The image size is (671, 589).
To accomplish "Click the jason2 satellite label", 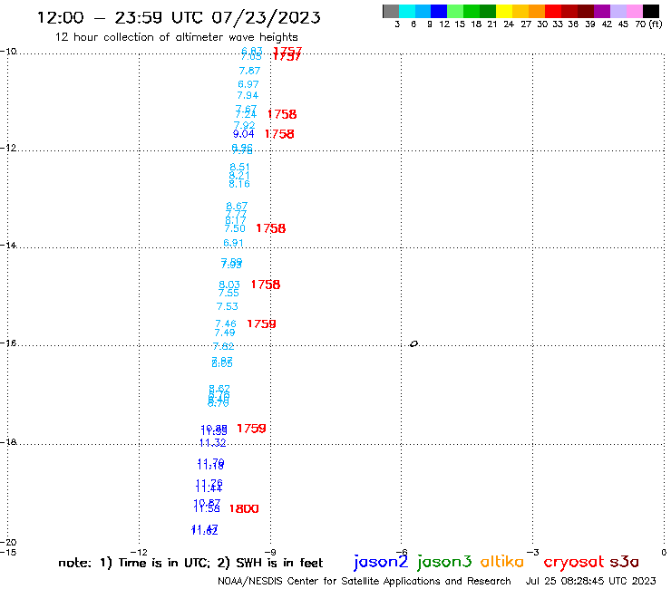I will (381, 562).
